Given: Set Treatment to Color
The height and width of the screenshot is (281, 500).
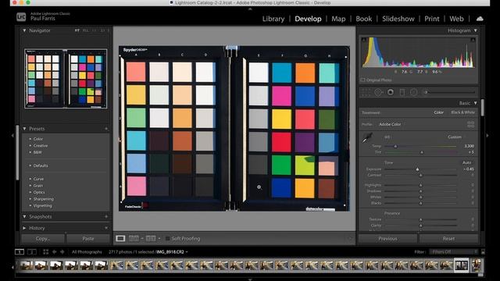Looking at the screenshot, I should click(x=439, y=112).
